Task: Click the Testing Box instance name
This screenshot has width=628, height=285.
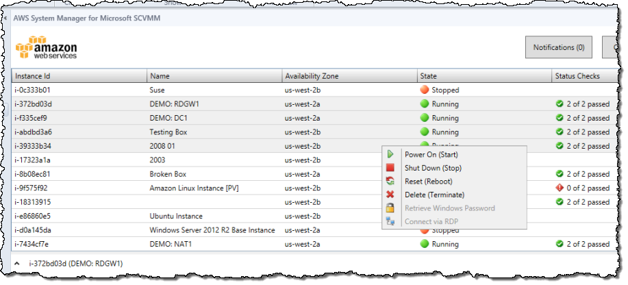Action: [168, 132]
